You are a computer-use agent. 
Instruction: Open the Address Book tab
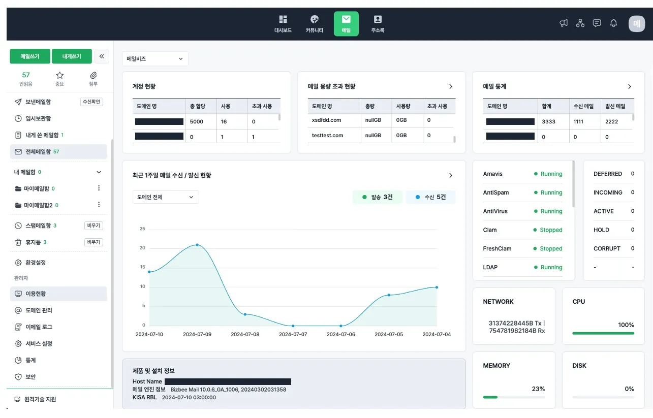378,23
